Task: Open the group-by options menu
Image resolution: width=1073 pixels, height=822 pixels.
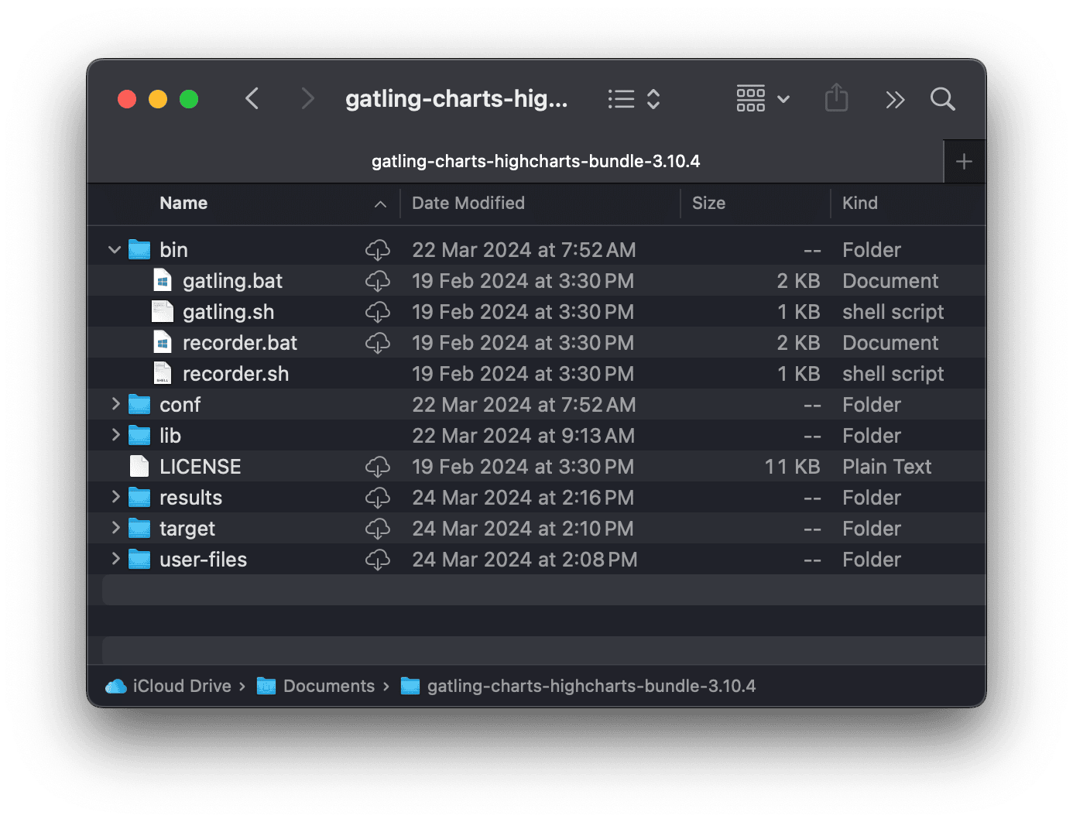Action: click(x=763, y=99)
